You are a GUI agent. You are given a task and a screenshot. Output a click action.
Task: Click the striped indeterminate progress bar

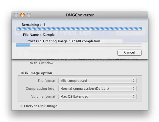pos(79,29)
